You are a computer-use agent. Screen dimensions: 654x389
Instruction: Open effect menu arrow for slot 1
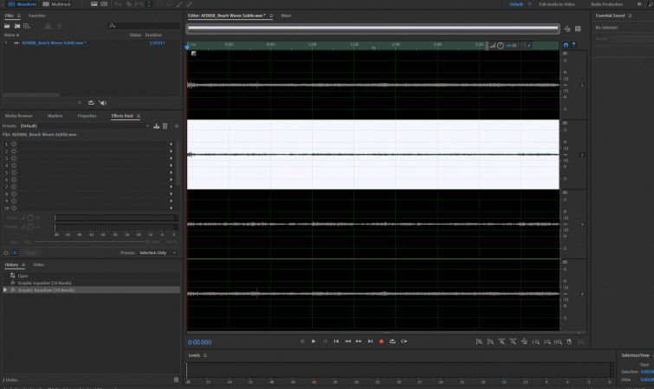point(171,144)
